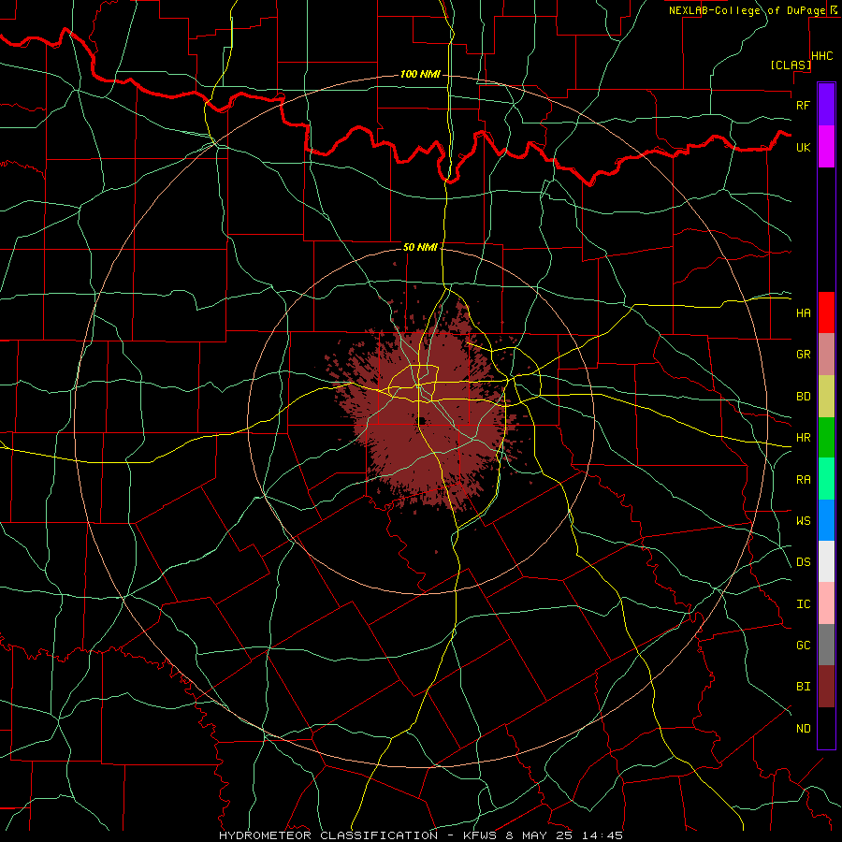Click the UK magenta legend swatch
Image resolution: width=842 pixels, height=842 pixels.
[x=826, y=147]
